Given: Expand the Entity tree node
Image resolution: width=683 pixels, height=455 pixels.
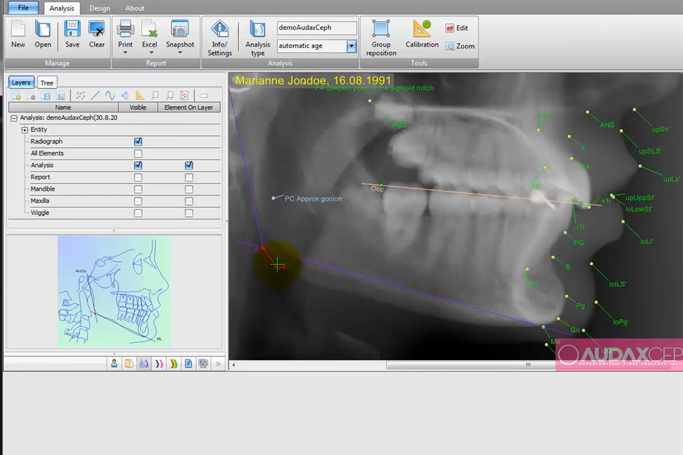Looking at the screenshot, I should [25, 130].
